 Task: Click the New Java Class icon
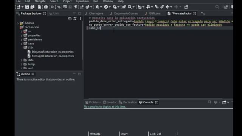87,7
